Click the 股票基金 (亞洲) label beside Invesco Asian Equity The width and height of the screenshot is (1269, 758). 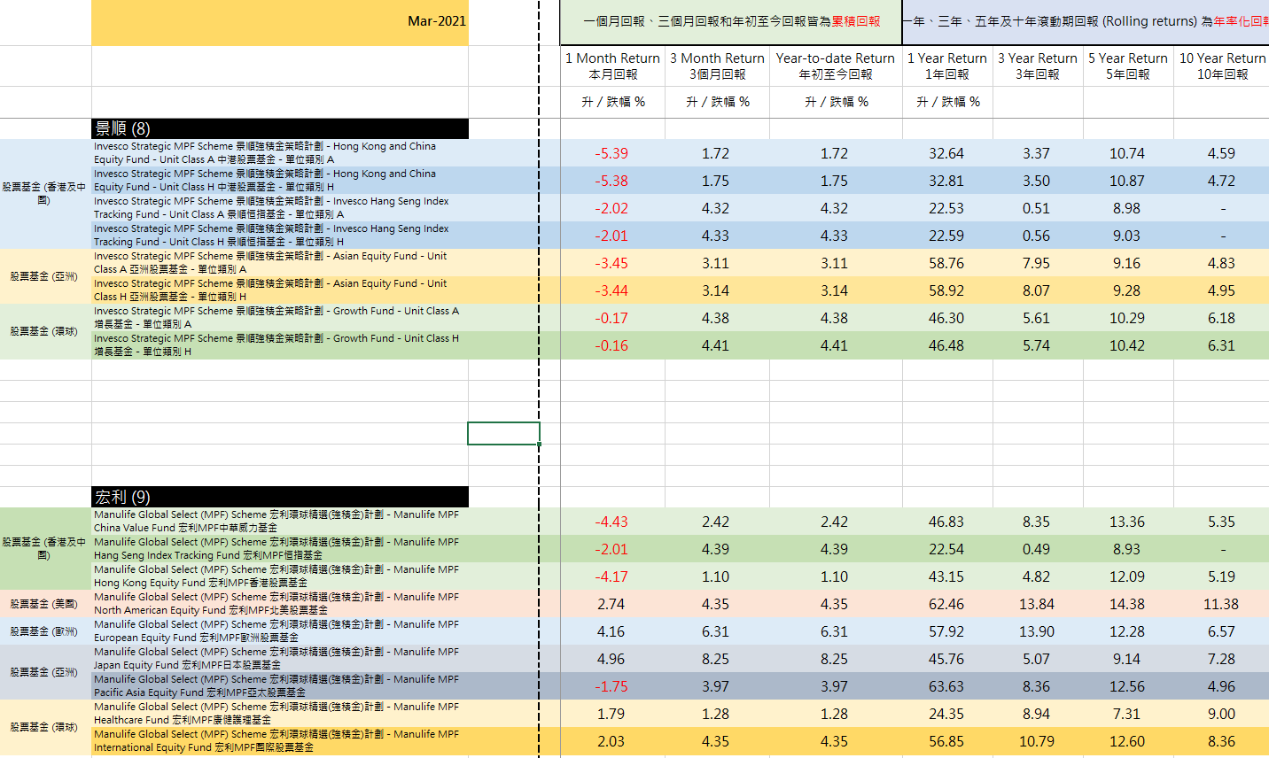tap(44, 276)
